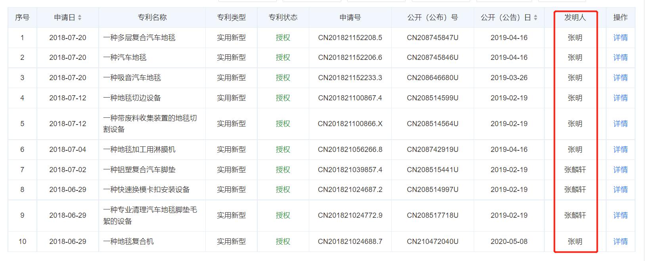Click application number CN201821152208.5
The height and width of the screenshot is (261, 645).
coord(350,38)
